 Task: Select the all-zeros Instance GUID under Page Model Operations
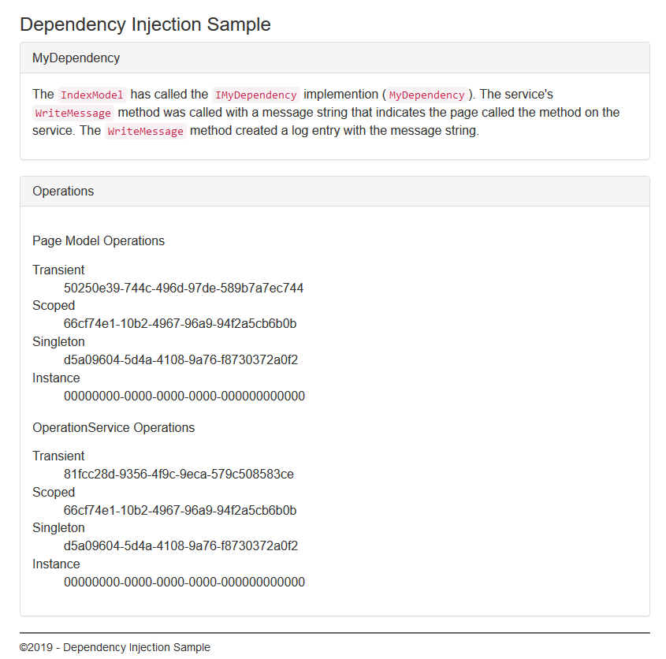[x=184, y=396]
